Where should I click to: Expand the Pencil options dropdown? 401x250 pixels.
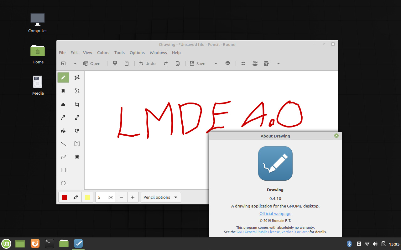tap(161, 197)
